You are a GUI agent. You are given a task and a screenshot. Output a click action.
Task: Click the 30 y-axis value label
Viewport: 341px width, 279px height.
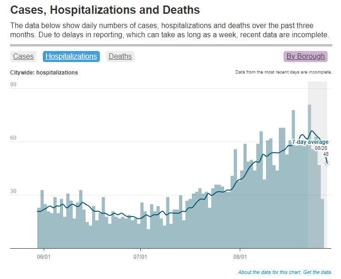(x=13, y=191)
